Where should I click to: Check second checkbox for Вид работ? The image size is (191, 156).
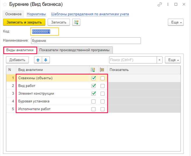pos(102,86)
